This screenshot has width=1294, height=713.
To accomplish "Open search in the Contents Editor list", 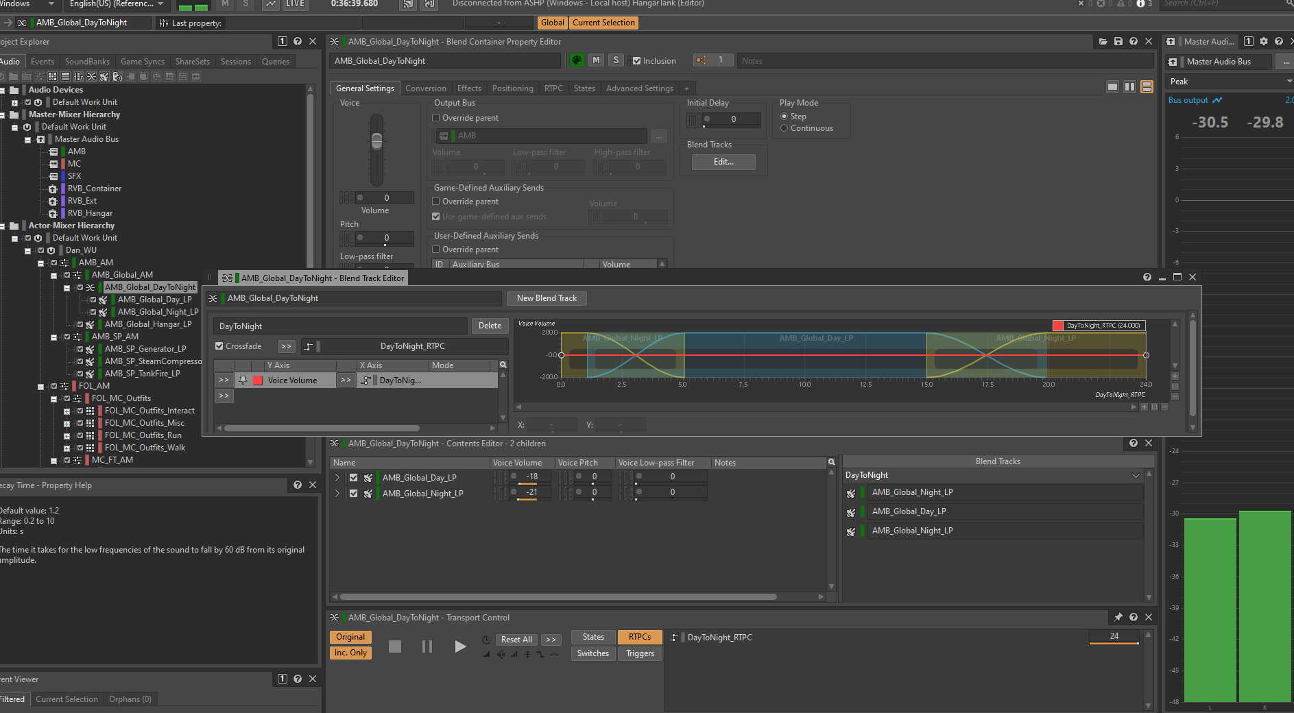I will coord(831,463).
